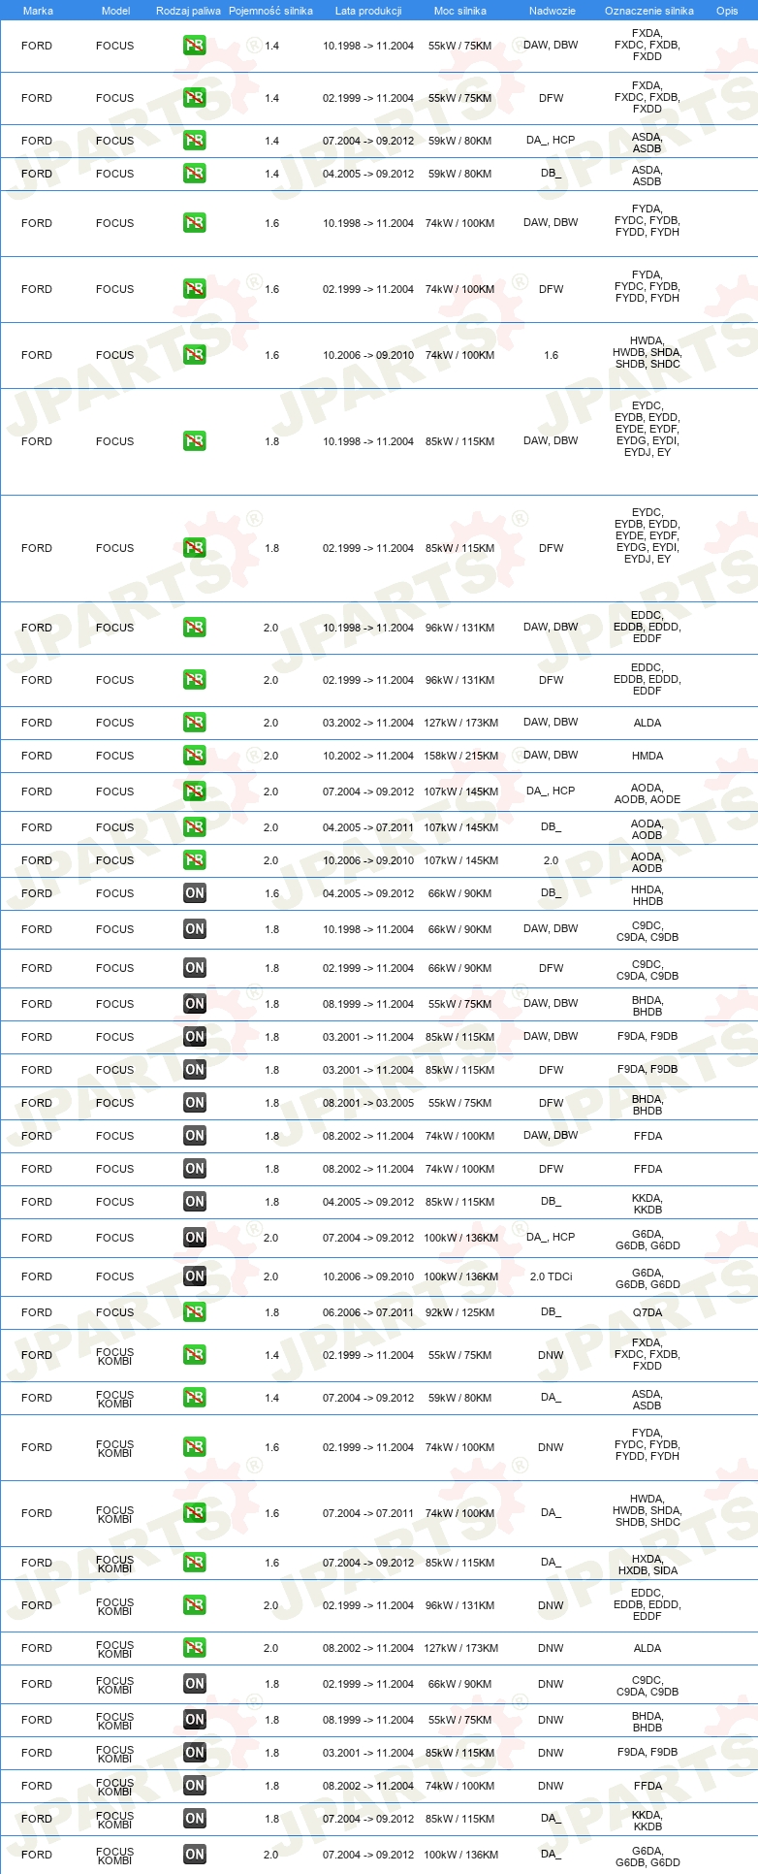
Task: Select the HXDA, HXDB, SIDA engine code cell
Action: point(647,1565)
